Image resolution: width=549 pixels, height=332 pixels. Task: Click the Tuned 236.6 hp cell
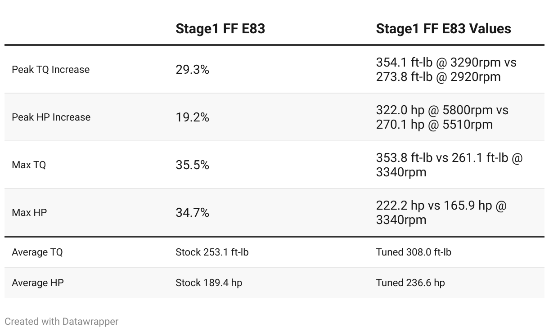pos(410,283)
